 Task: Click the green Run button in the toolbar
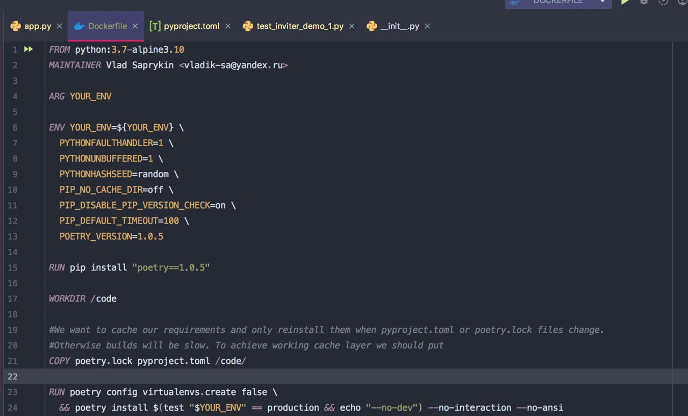(x=625, y=2)
